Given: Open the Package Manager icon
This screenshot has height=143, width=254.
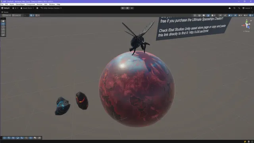Looking at the screenshot, I should click(x=37, y=8).
